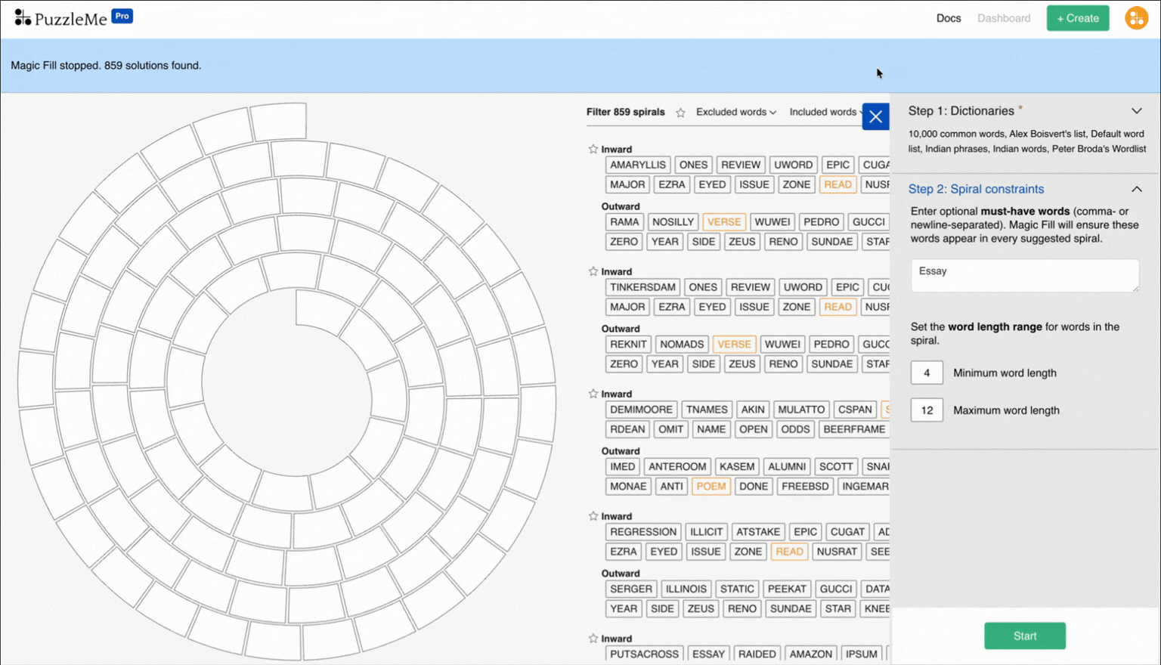Click the Minimum word length field
The width and height of the screenshot is (1161, 665).
927,373
